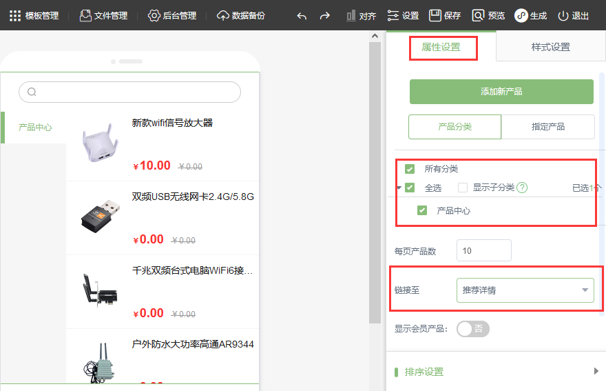Click the 退出 power icon

[563, 16]
